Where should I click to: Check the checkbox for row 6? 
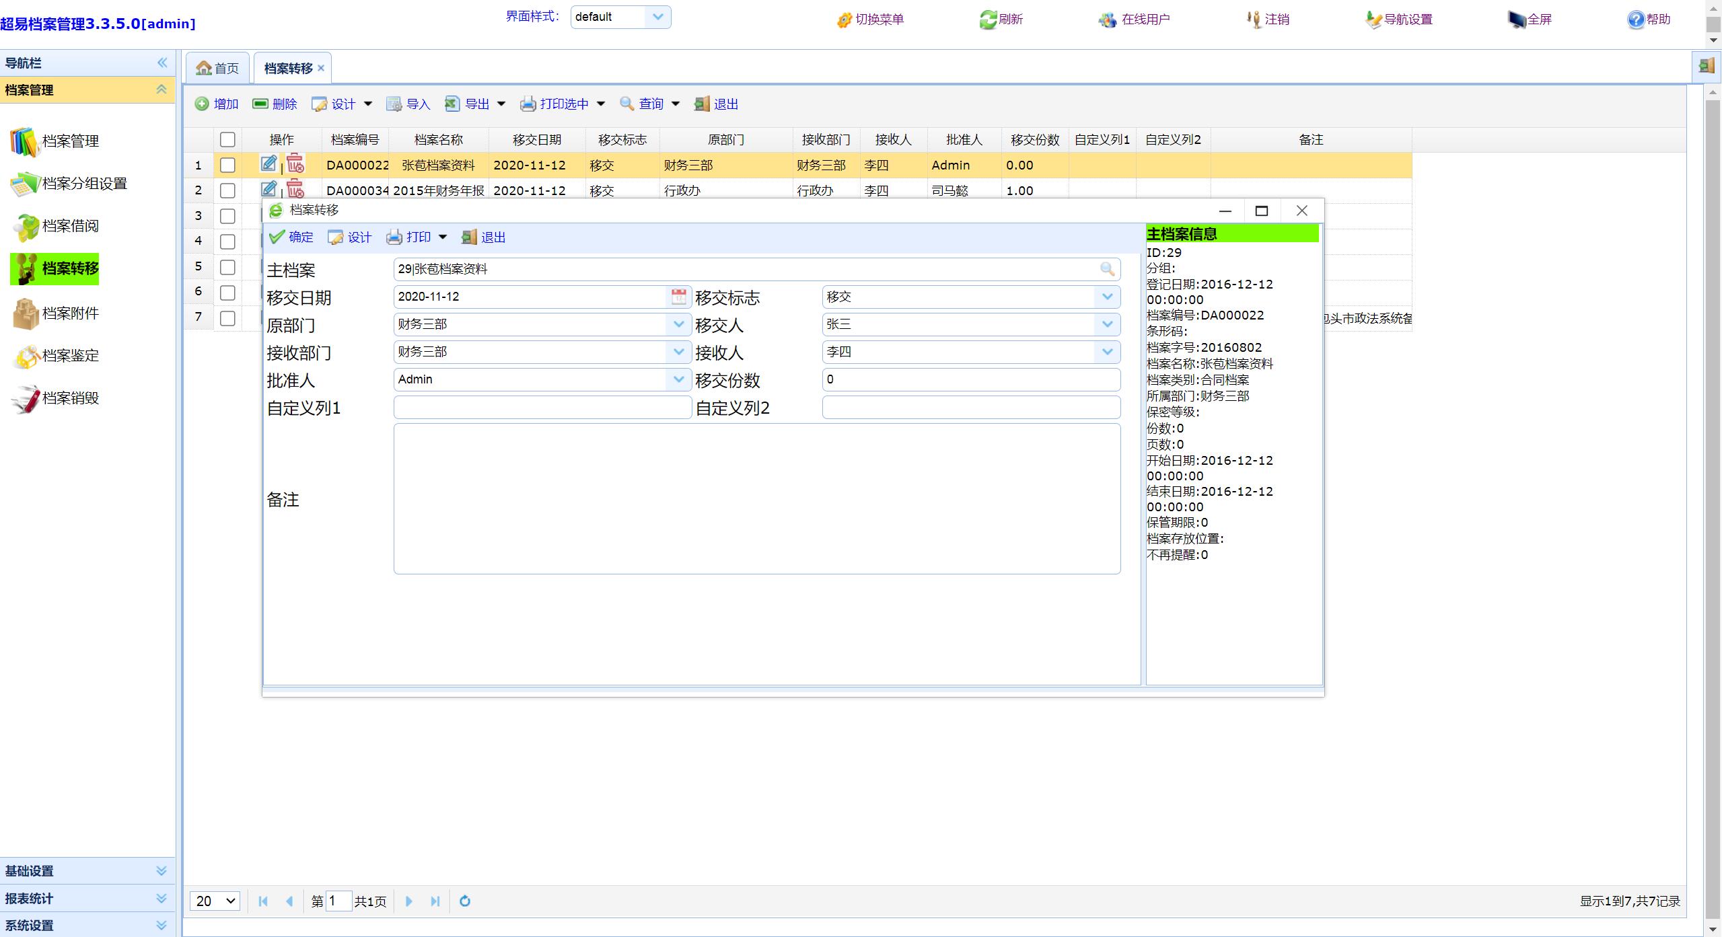(x=227, y=293)
